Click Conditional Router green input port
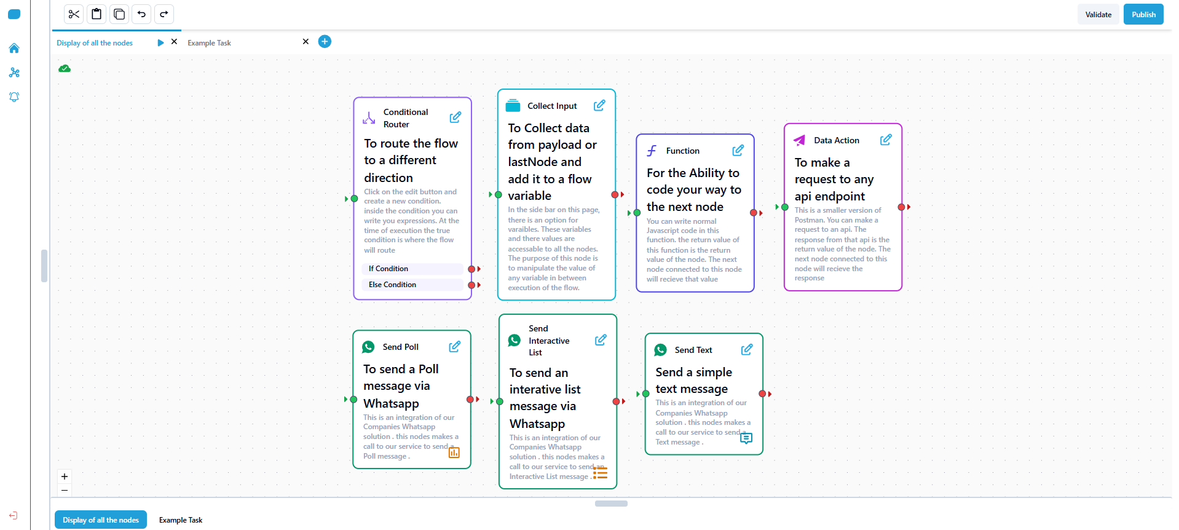1179x530 pixels. click(x=354, y=199)
